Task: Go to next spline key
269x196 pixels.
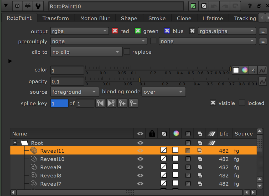Action: coord(111,103)
